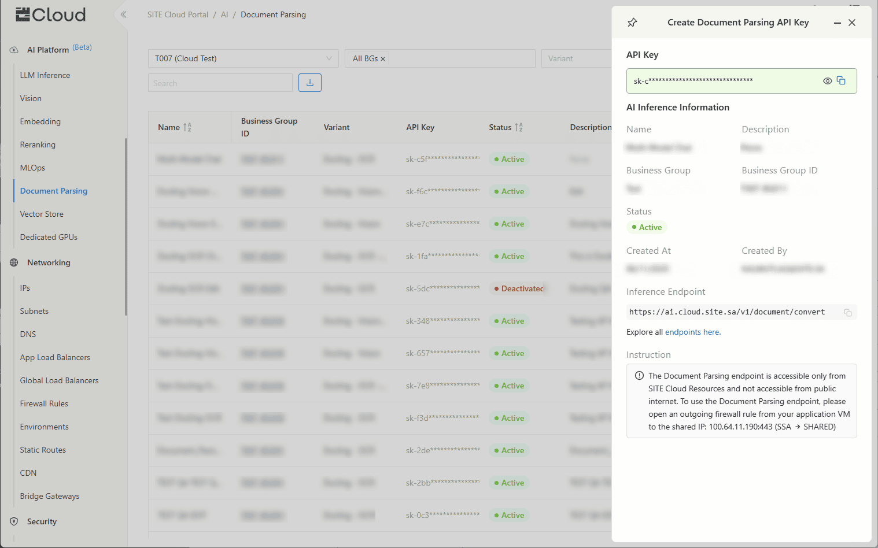
Task: Sort the table by Name column
Action: click(187, 127)
